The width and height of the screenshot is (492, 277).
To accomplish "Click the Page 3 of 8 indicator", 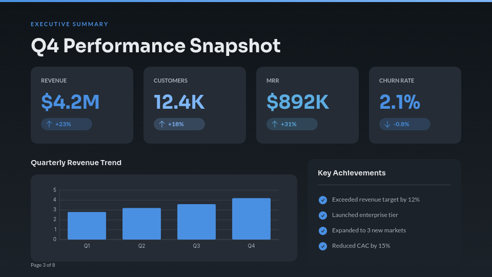I will coord(43,265).
